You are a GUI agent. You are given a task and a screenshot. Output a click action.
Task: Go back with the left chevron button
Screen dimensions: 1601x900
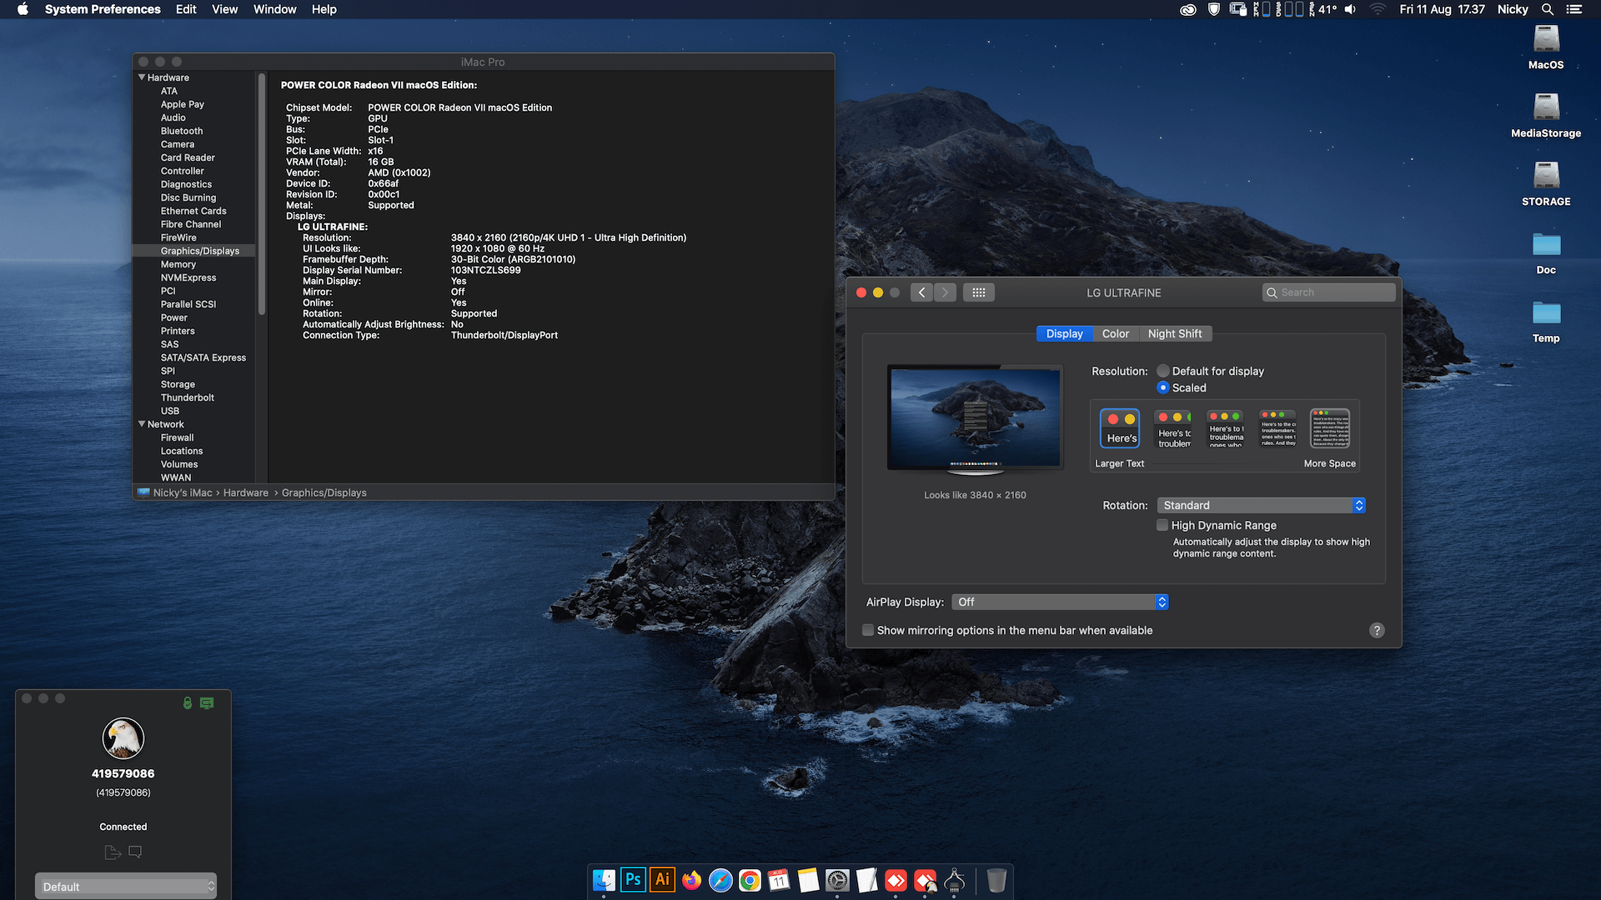921,292
